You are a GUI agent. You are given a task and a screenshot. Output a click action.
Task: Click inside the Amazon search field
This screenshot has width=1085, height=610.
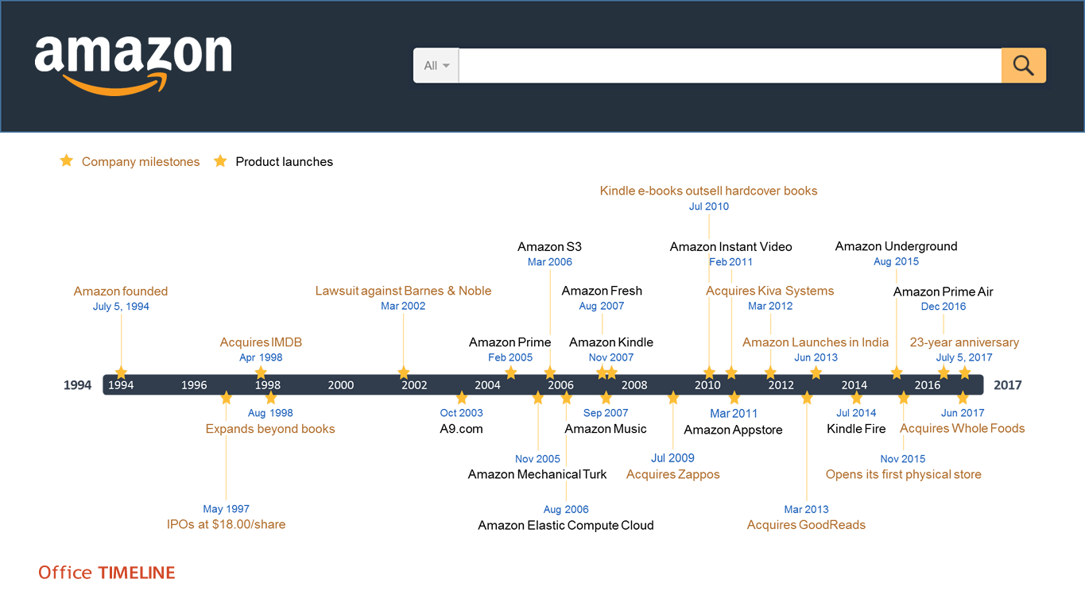click(x=730, y=65)
